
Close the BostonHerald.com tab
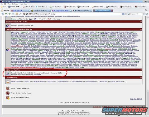71,11
